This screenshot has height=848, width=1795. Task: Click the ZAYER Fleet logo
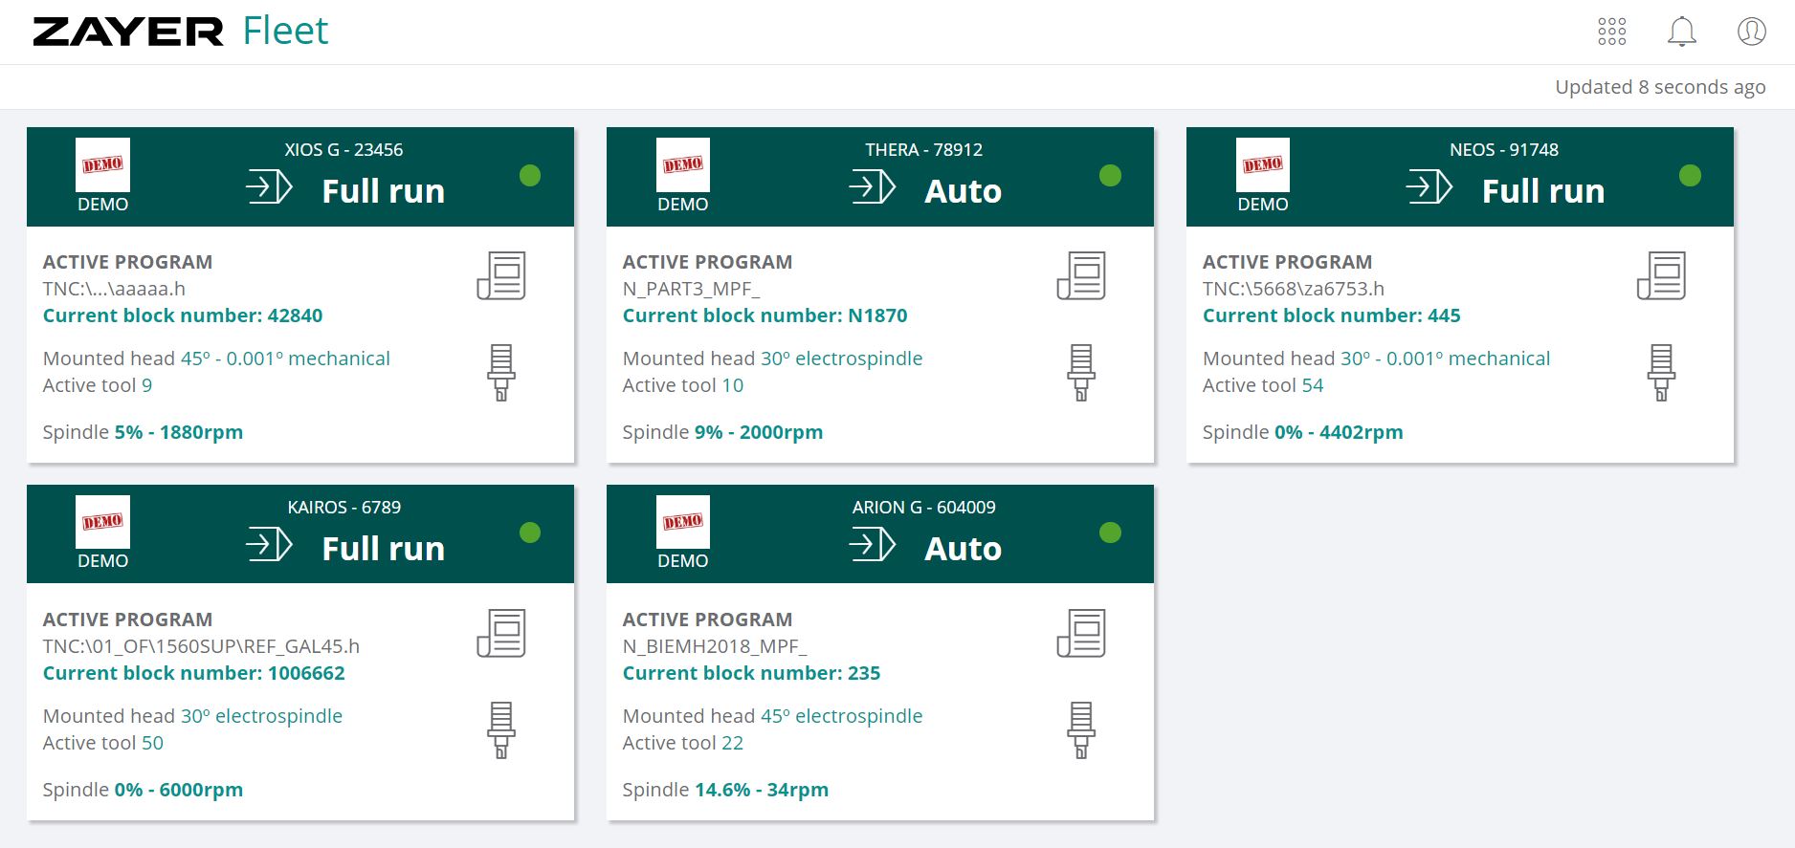click(x=181, y=32)
